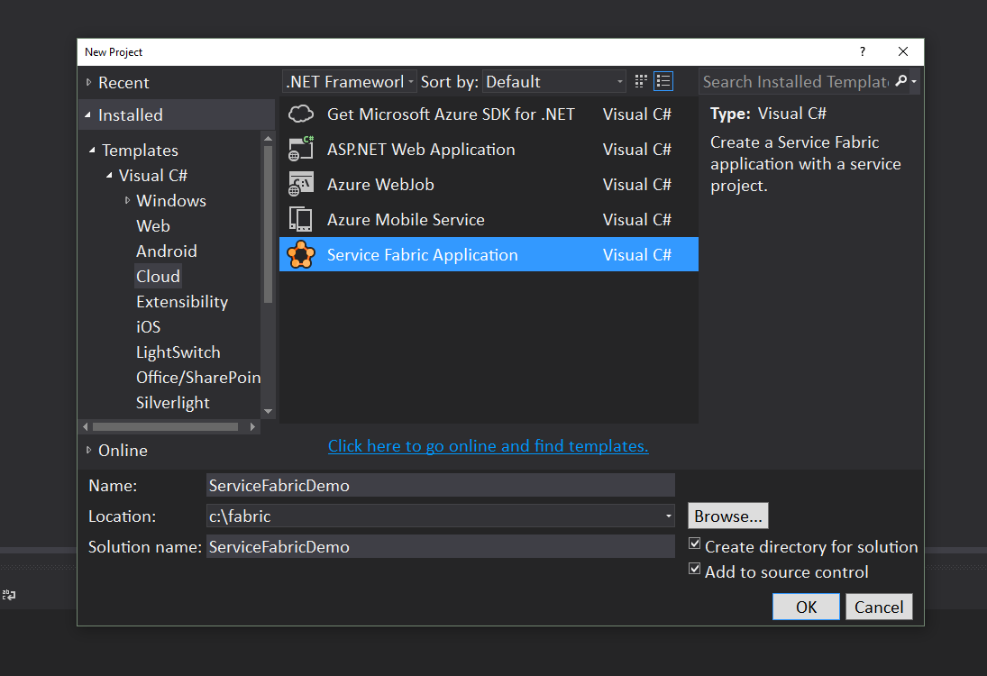The height and width of the screenshot is (676, 987).
Task: Collapse the Templates tree node
Action: [x=92, y=150]
